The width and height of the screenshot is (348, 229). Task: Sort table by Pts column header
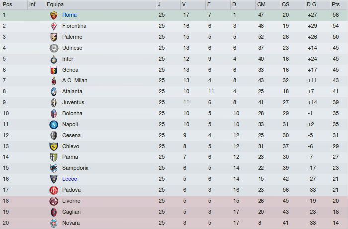(x=335, y=4)
